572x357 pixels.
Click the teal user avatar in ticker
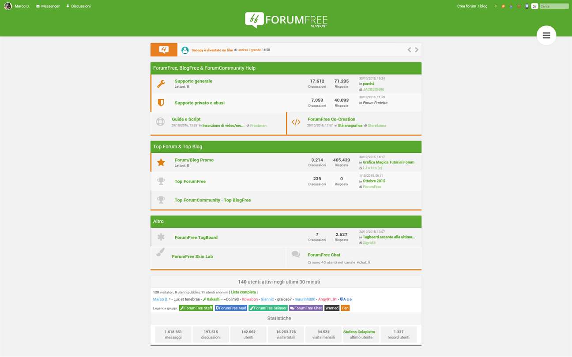pyautogui.click(x=185, y=50)
